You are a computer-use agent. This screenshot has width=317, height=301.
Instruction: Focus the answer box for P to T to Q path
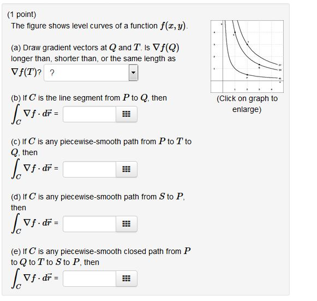pos(89,169)
